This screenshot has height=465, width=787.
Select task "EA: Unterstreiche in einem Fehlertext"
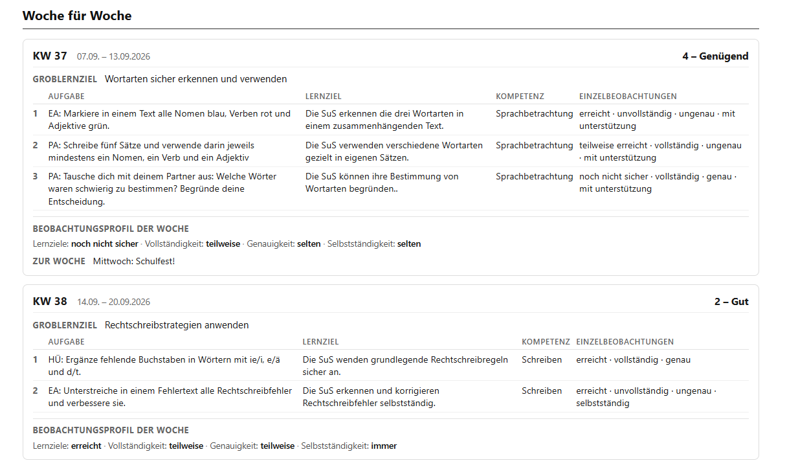(x=170, y=397)
